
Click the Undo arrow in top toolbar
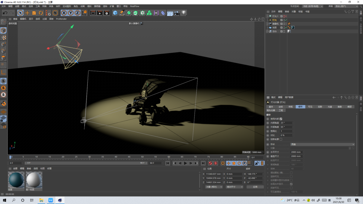click(x=5, y=13)
